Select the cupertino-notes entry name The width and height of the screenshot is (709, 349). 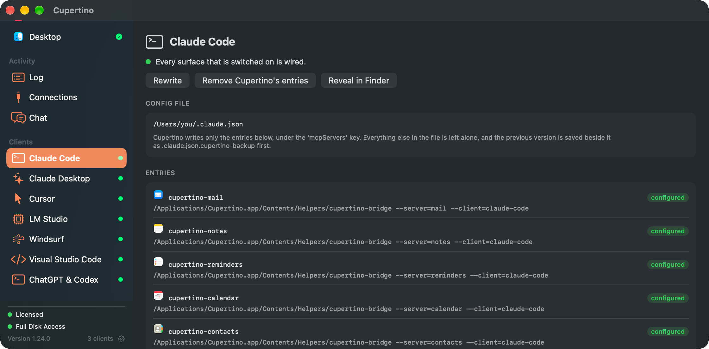pos(198,231)
